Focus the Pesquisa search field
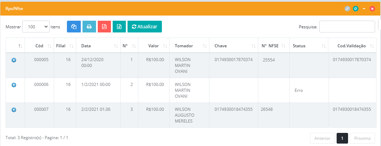This screenshot has height=146, width=381. [347, 27]
